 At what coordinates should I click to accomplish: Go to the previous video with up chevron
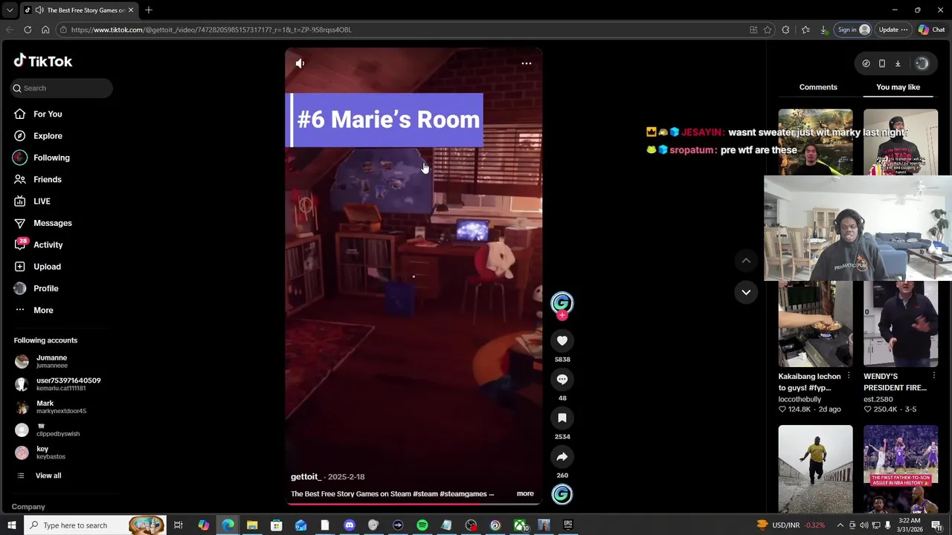[x=746, y=260]
